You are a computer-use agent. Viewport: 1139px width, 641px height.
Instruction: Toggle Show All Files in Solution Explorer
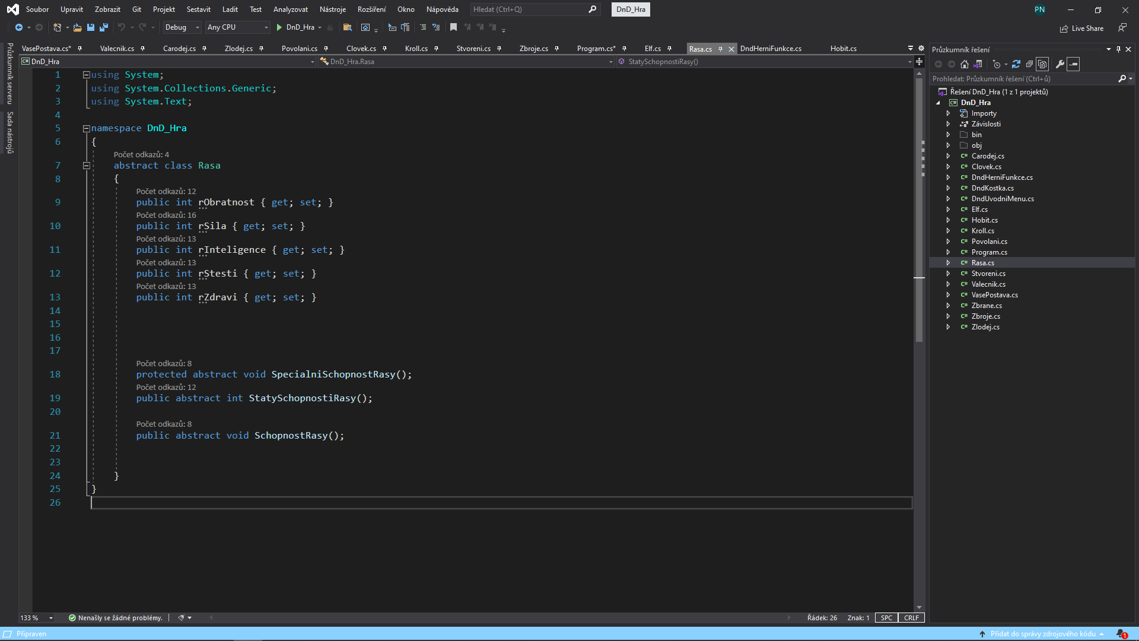coord(1042,64)
